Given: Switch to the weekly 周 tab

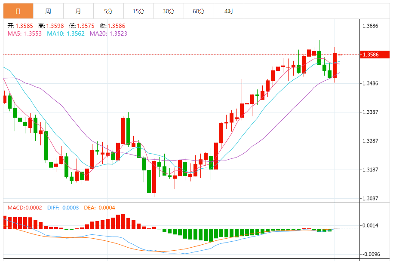Looking at the screenshot, I should [x=49, y=11].
